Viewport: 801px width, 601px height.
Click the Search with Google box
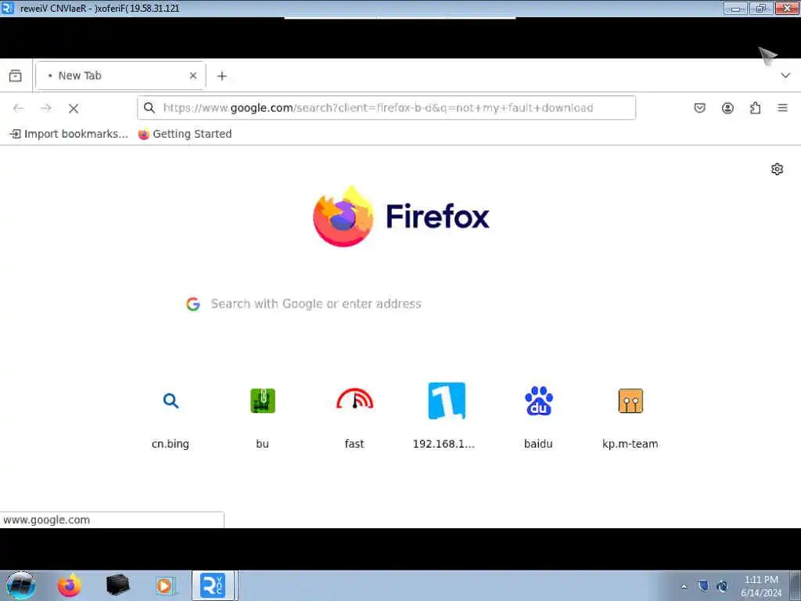tap(400, 304)
